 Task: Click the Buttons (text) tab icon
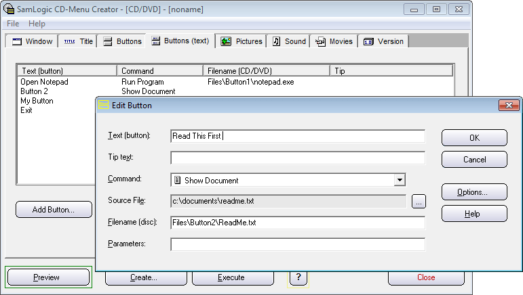[x=155, y=41]
